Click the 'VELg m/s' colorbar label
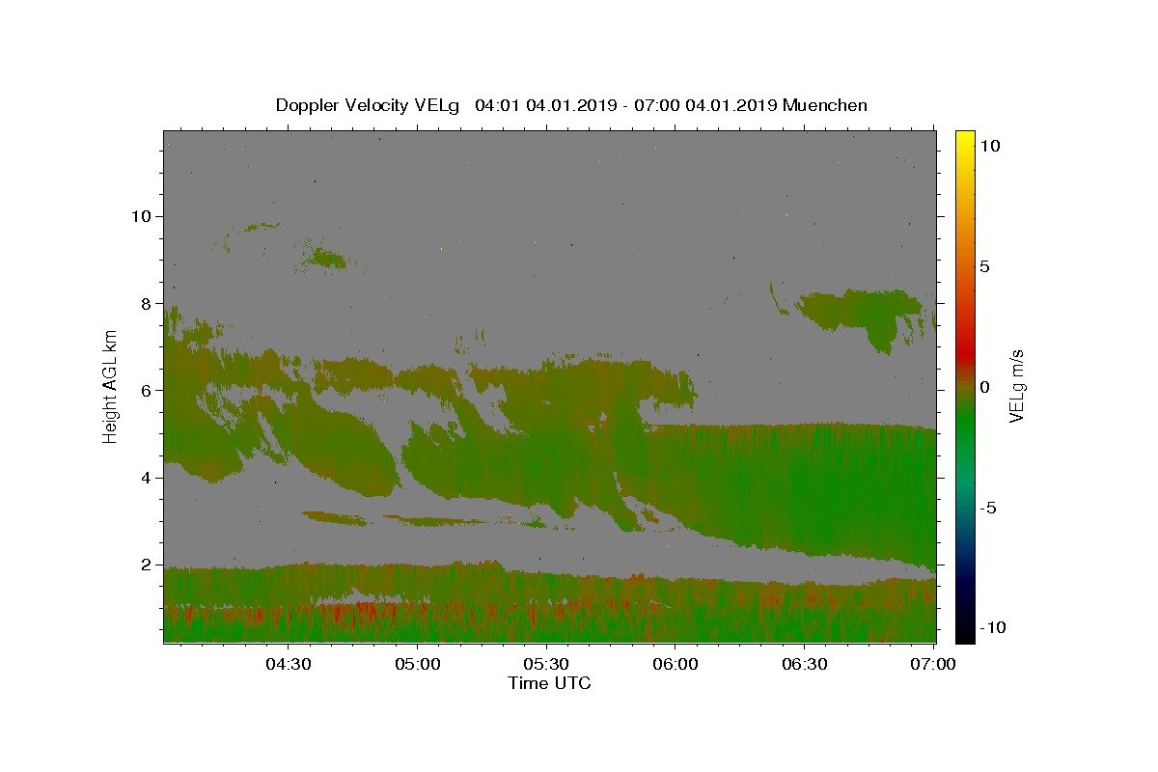 pyautogui.click(x=1016, y=386)
